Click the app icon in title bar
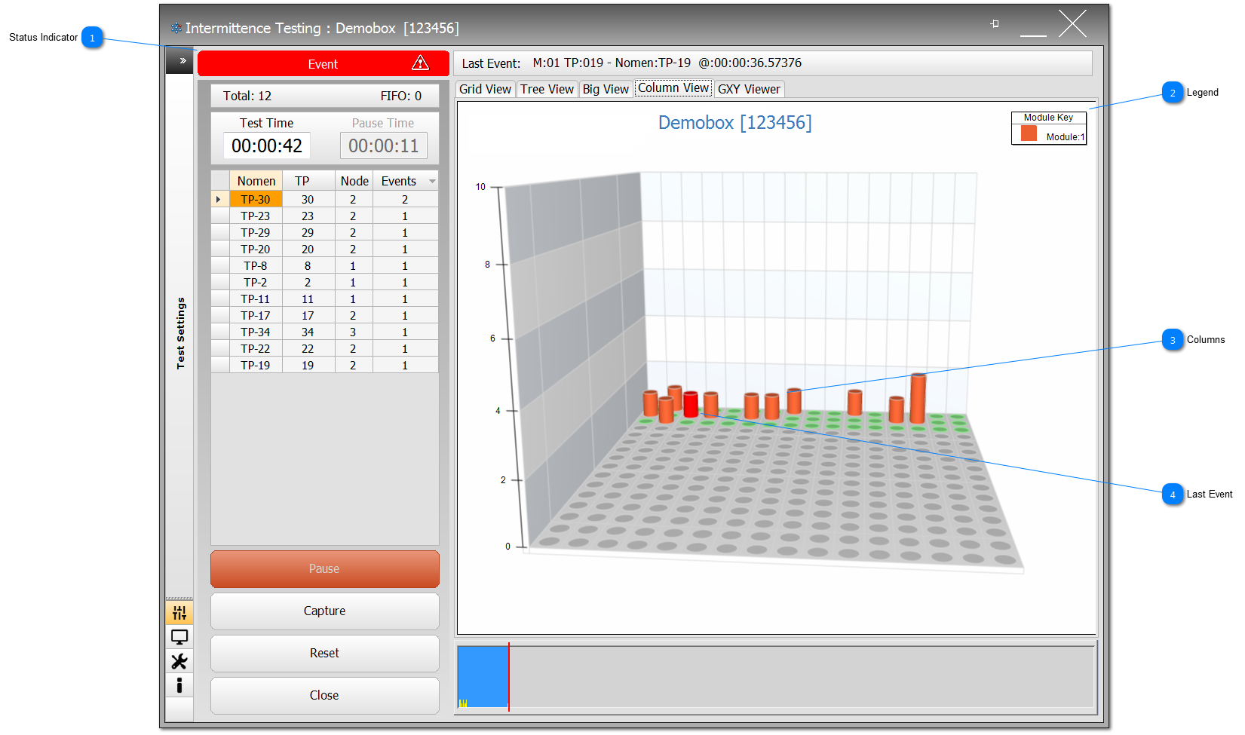This screenshot has height=735, width=1245. click(176, 29)
